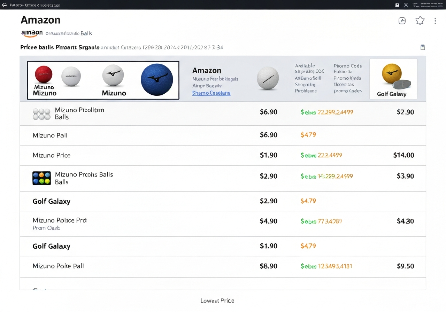The width and height of the screenshot is (446, 312).
Task: Select the Mizuno Price row name
Action: click(52, 155)
